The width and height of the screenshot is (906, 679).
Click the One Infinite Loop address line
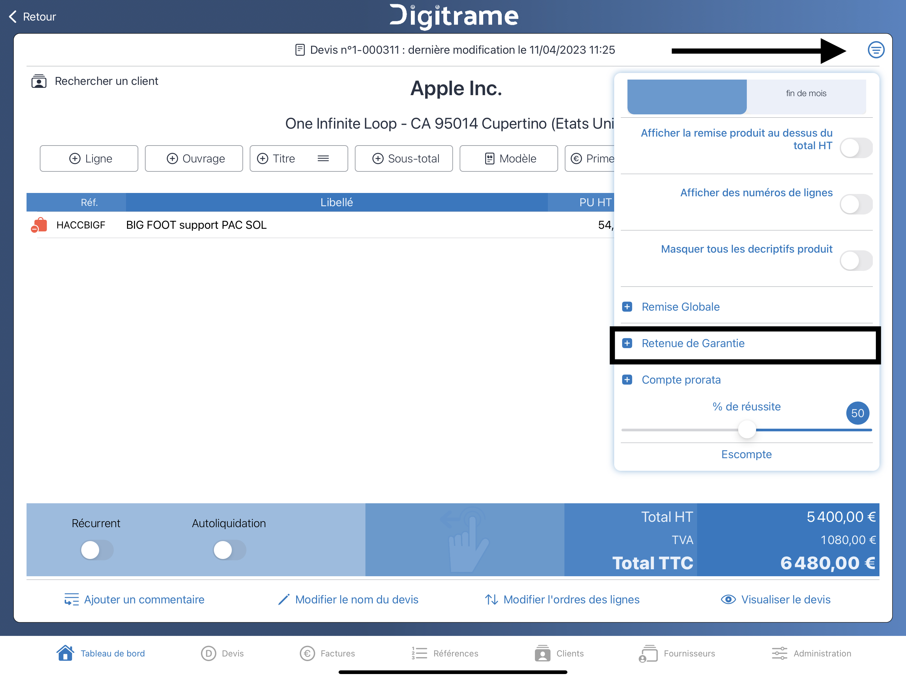coord(449,123)
